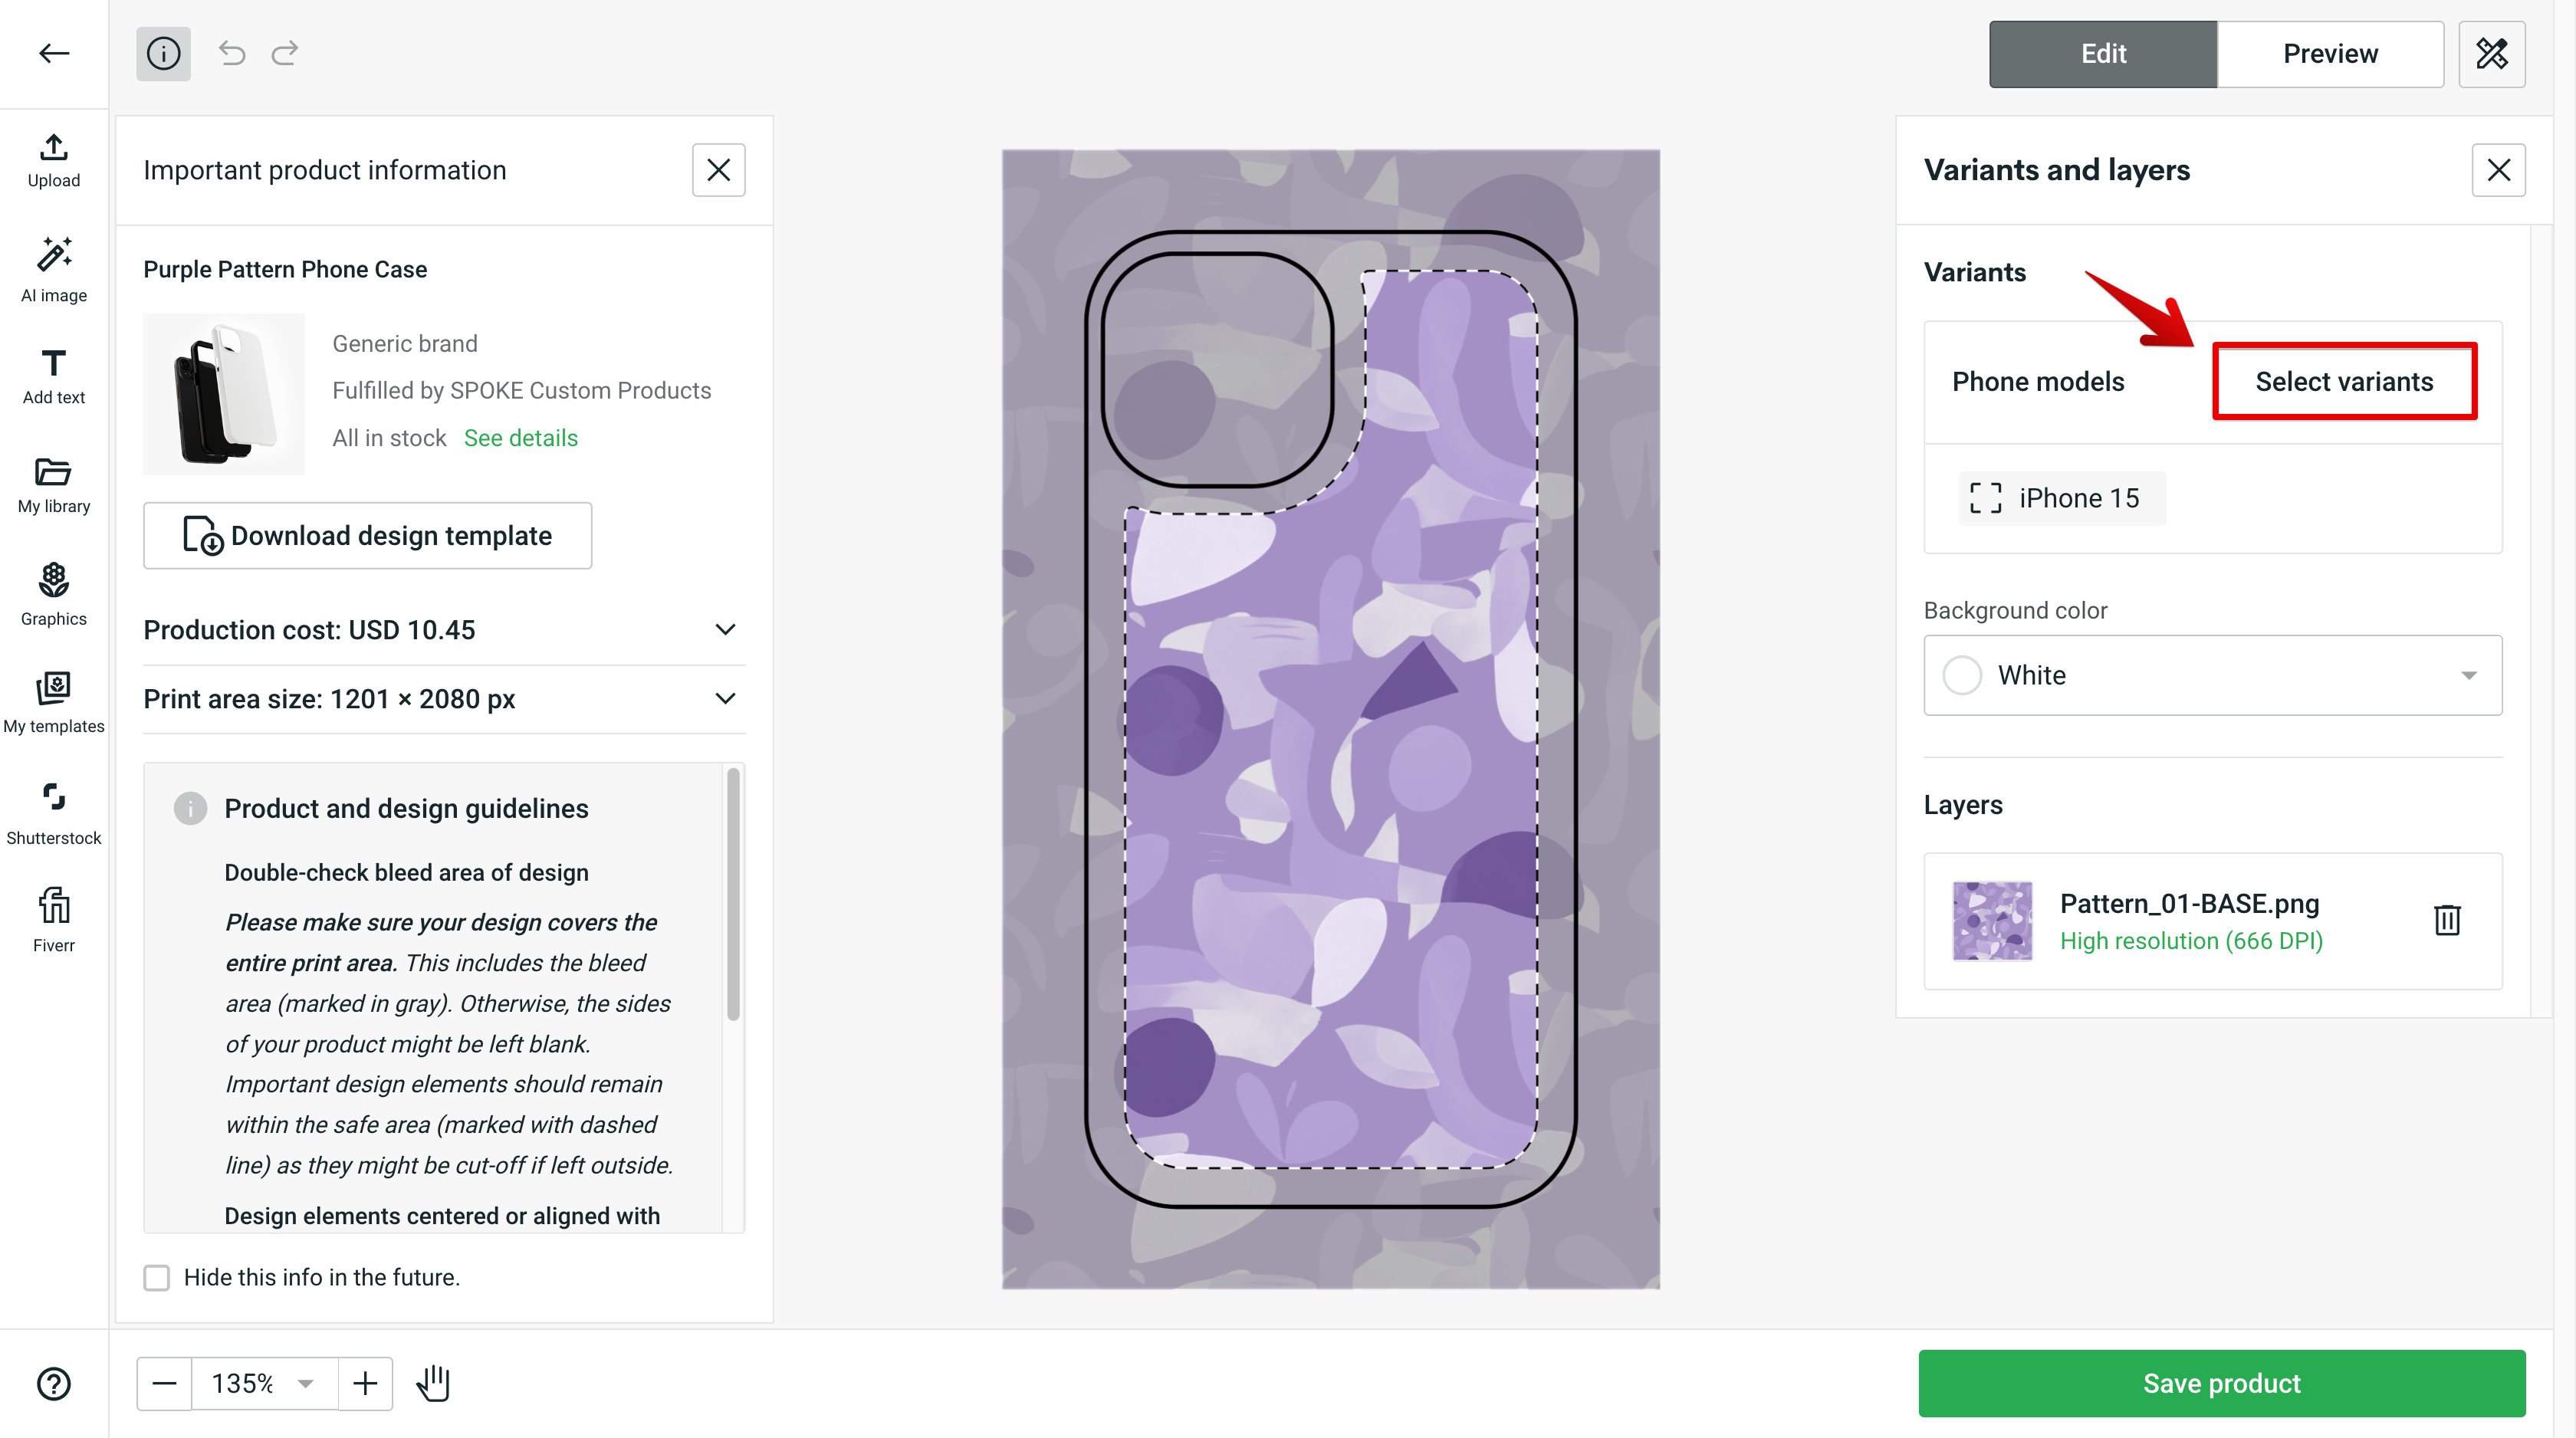Viewport: 2576px width, 1438px height.
Task: Toggle the design tools icon at top right
Action: tap(2491, 53)
